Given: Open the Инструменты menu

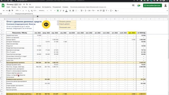Looking at the screenshot, I should [x=47, y=7].
